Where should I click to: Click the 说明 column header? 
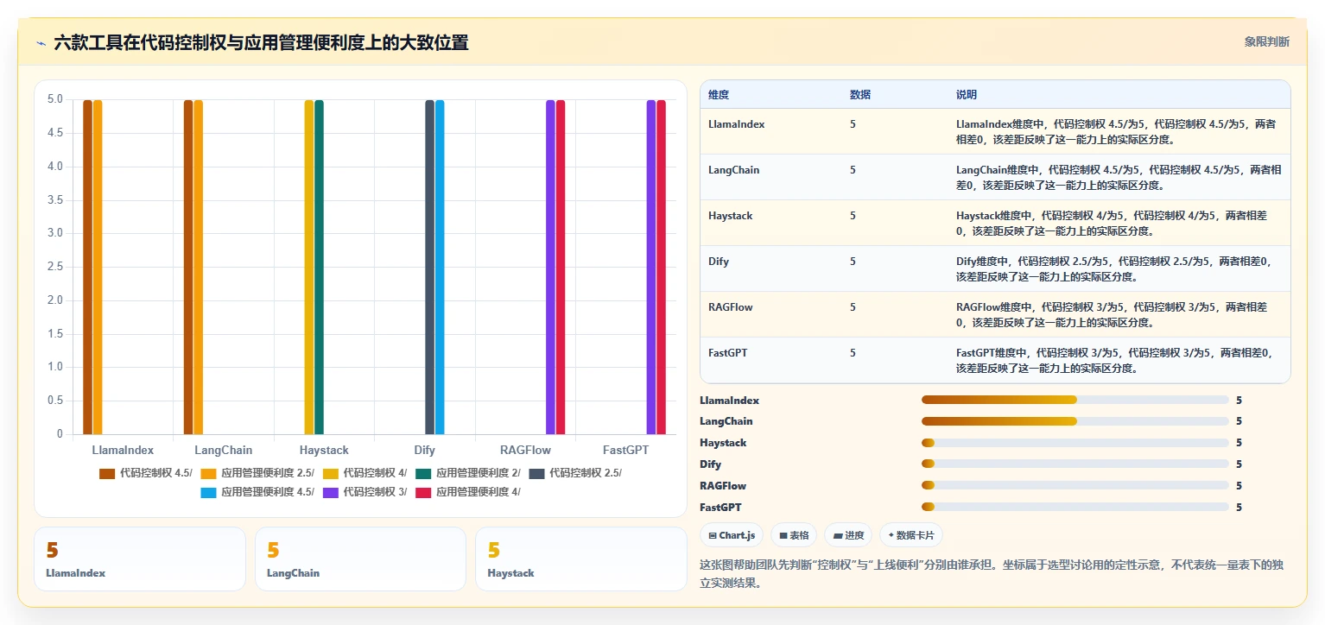click(967, 95)
